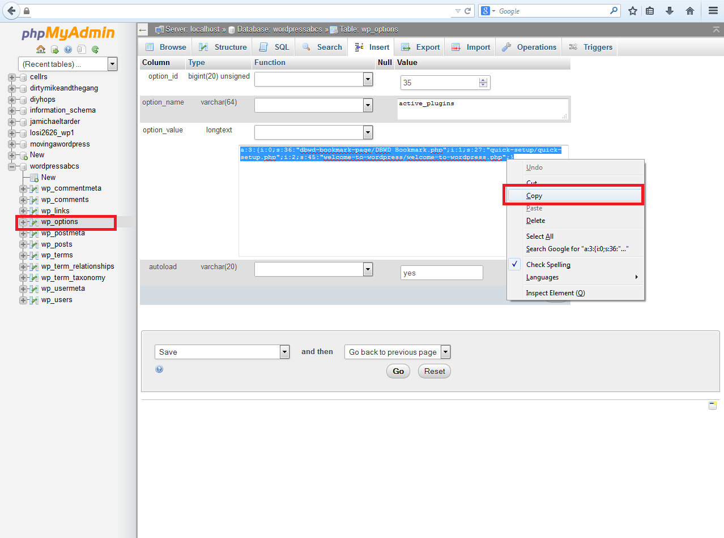Click the blue help icon below Save

pyautogui.click(x=159, y=369)
